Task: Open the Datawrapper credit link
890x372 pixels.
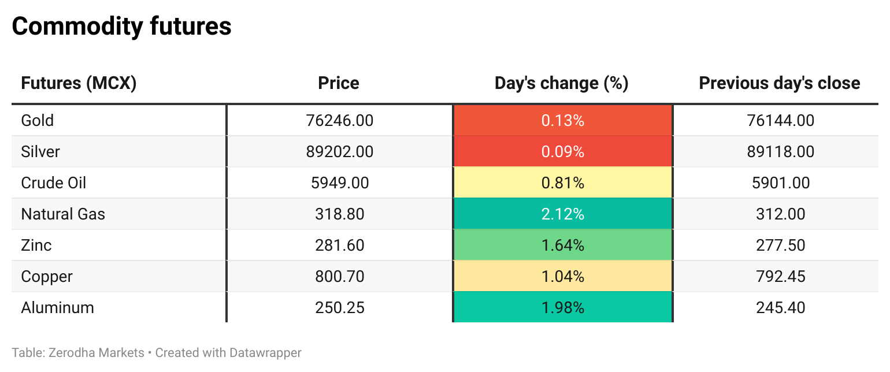Action: point(265,352)
